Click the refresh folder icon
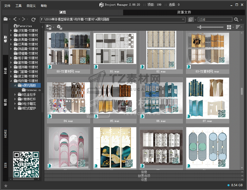The height and width of the screenshot is (190, 247). (x=33, y=19)
